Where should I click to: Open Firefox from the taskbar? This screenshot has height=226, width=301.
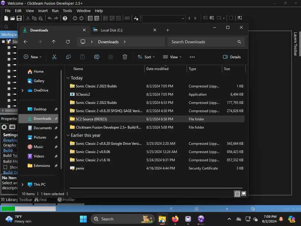pyautogui.click(x=175, y=219)
